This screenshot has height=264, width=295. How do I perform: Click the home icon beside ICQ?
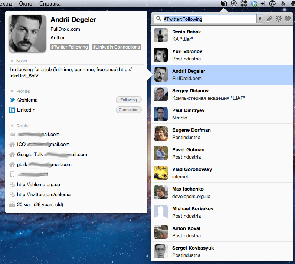(12, 144)
